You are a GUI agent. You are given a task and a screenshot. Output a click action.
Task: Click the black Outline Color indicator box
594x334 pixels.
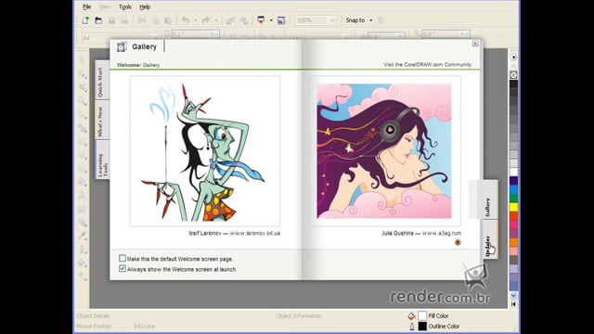tap(422, 326)
